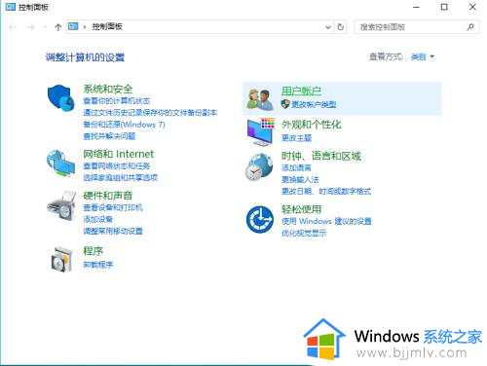Open 网络和 Internet category link
Viewport: 487px width, 366px height.
point(119,154)
